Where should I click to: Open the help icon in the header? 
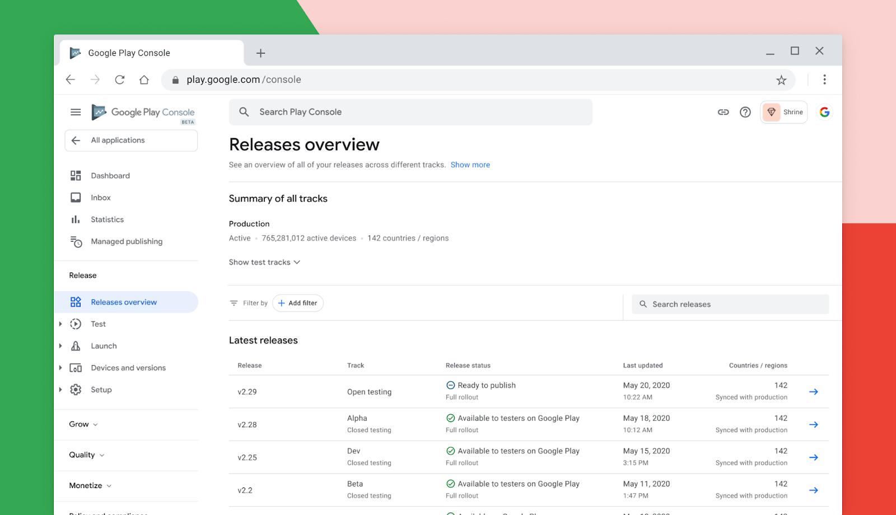pos(745,112)
